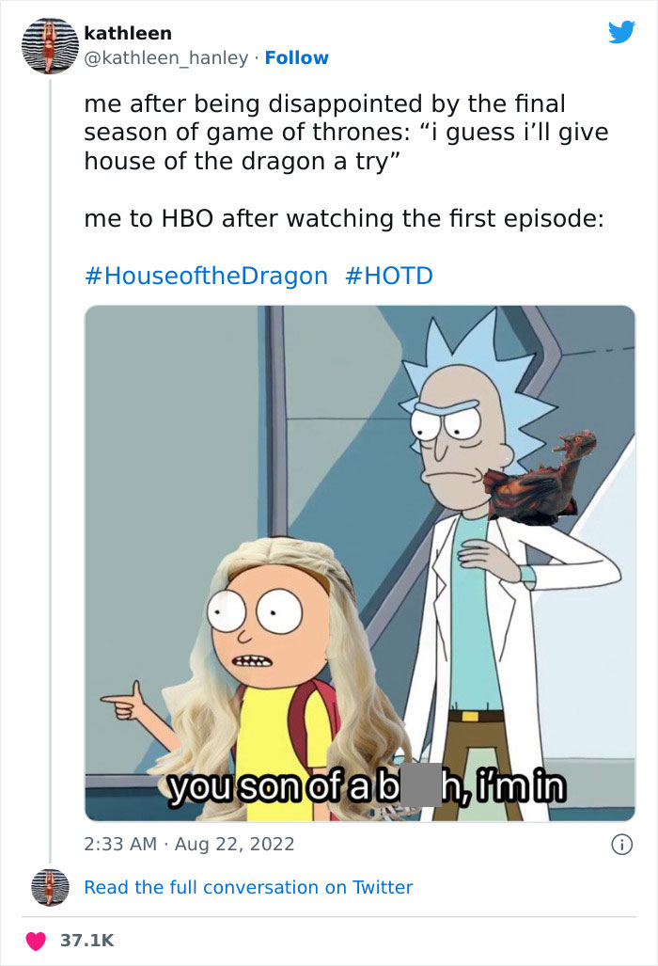Click the kathleen display name

tap(128, 33)
